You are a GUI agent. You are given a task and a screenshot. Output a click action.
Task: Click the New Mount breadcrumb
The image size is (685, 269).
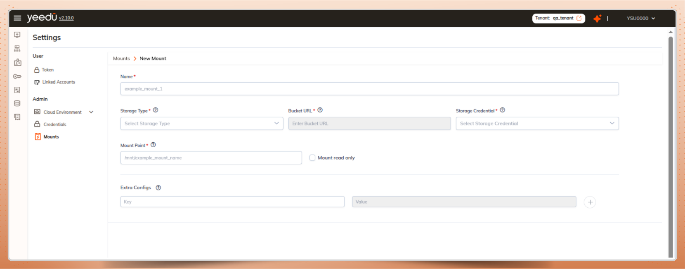tap(153, 58)
